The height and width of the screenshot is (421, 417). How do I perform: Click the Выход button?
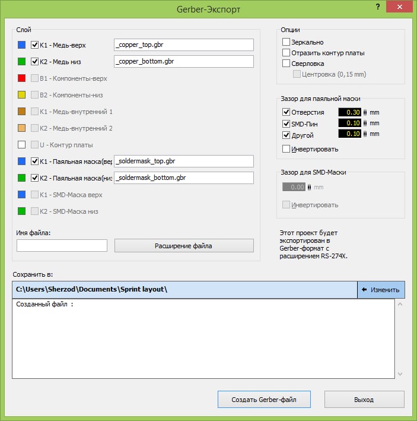pos(364,400)
